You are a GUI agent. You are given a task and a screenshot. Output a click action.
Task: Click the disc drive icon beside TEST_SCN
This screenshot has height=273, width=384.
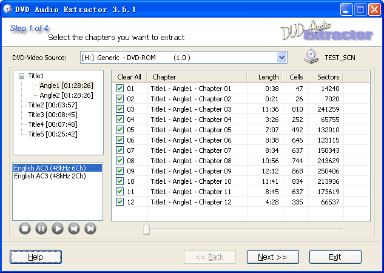pyautogui.click(x=311, y=57)
